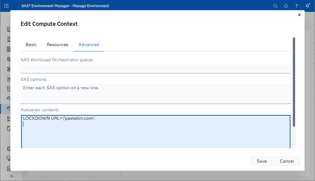Open the user account G menu
The height and width of the screenshot is (181, 315).
click(x=308, y=6)
